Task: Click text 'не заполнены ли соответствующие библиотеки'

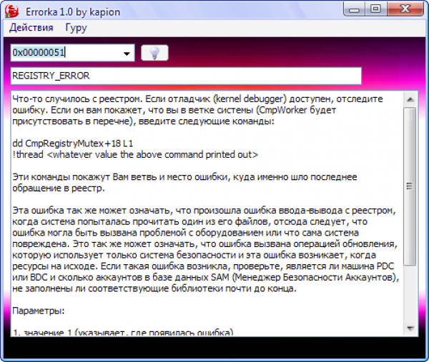Action: (117, 288)
